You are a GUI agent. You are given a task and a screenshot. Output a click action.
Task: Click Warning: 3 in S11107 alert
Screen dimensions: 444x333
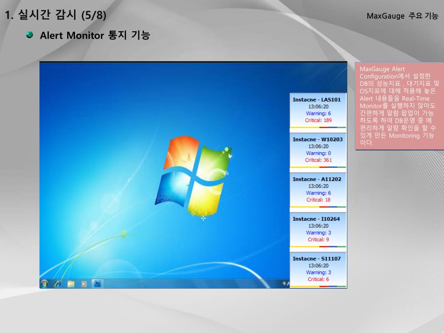pyautogui.click(x=318, y=272)
